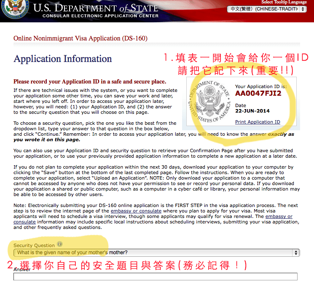Open the Select Tooltip Language dropdown

click(x=267, y=9)
